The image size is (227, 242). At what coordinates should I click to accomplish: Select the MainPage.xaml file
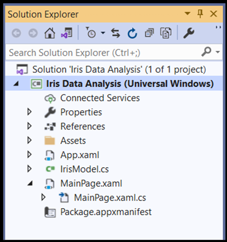point(91,184)
